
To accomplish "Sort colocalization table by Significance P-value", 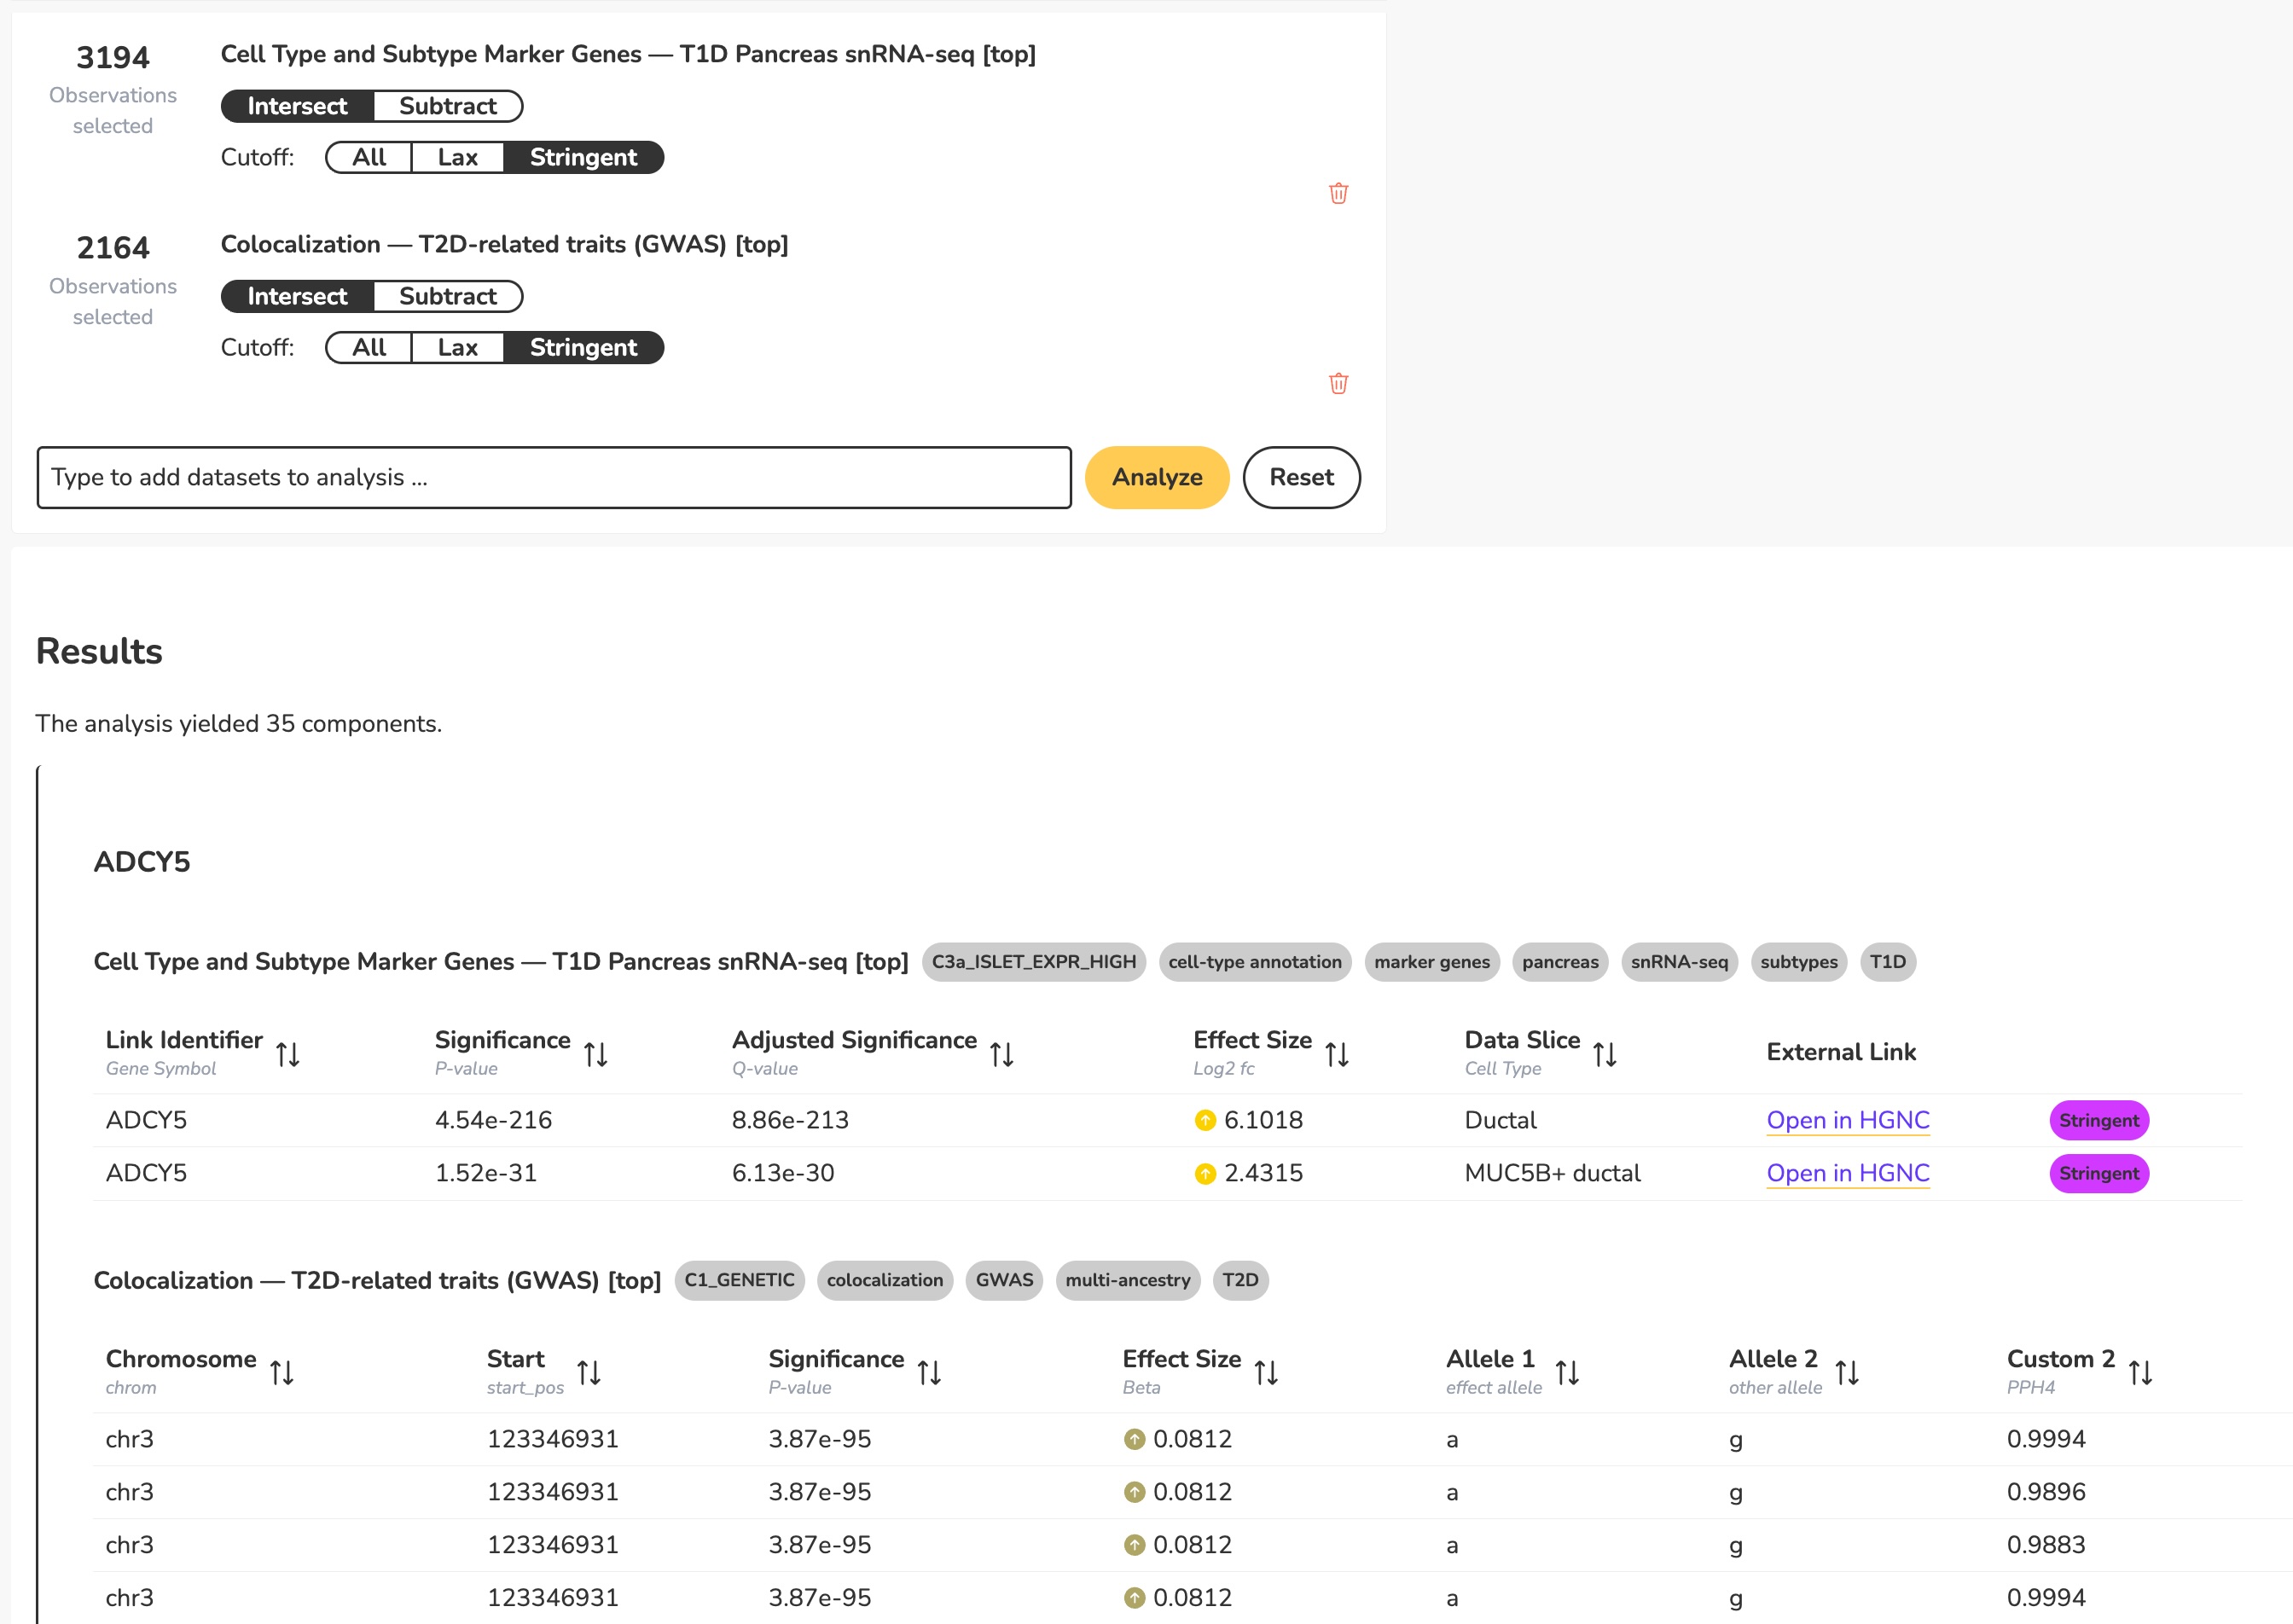I will 929,1372.
